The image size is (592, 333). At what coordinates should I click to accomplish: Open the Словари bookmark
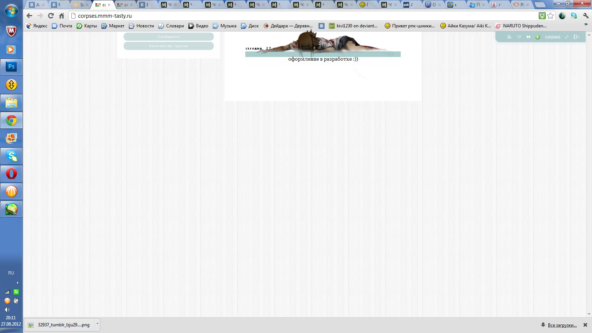(x=171, y=26)
